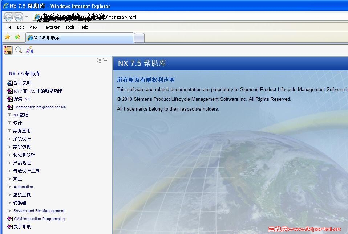Expand the 数字仿真 tree node

[9, 147]
